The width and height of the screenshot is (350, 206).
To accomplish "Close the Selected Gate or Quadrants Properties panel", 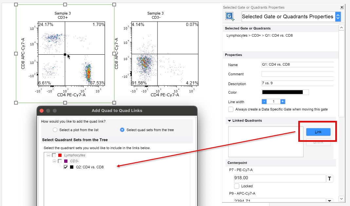I will (342, 7).
